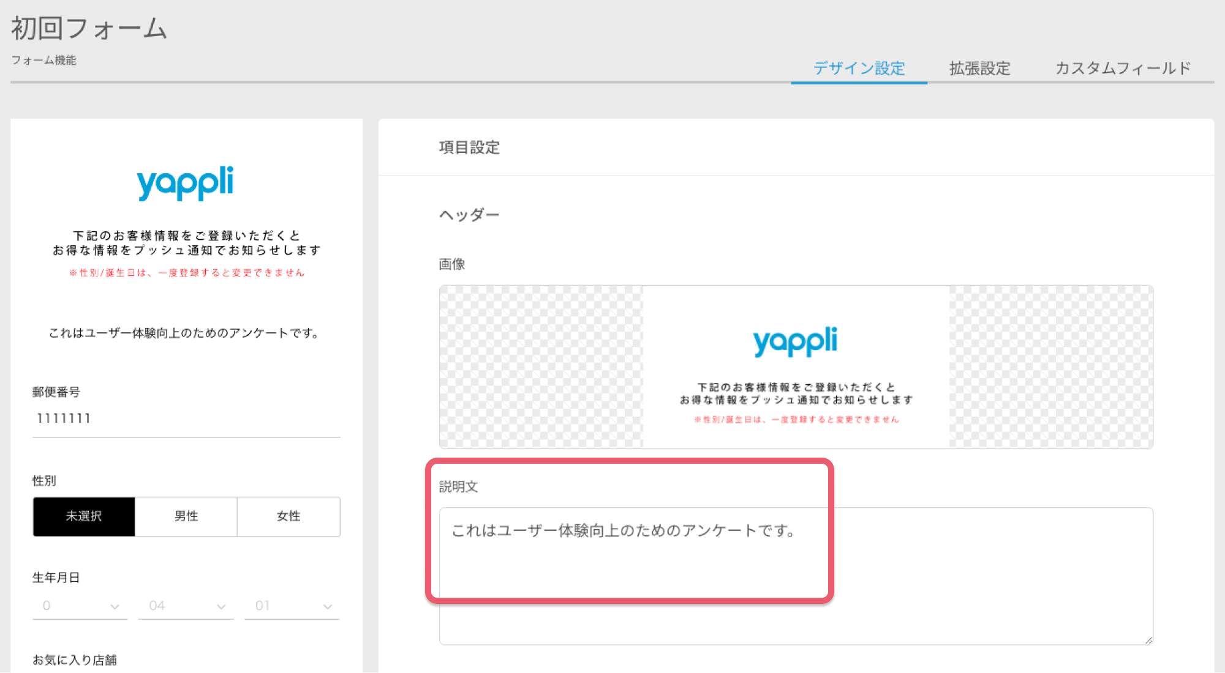This screenshot has width=1225, height=673.
Task: Click the header image upload area
Action: pyautogui.click(x=796, y=367)
